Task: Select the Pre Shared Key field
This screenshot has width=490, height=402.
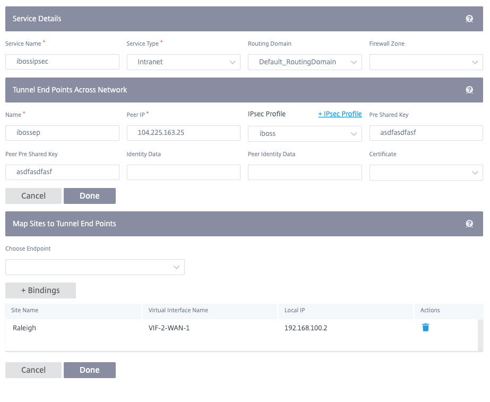Action: (x=426, y=133)
